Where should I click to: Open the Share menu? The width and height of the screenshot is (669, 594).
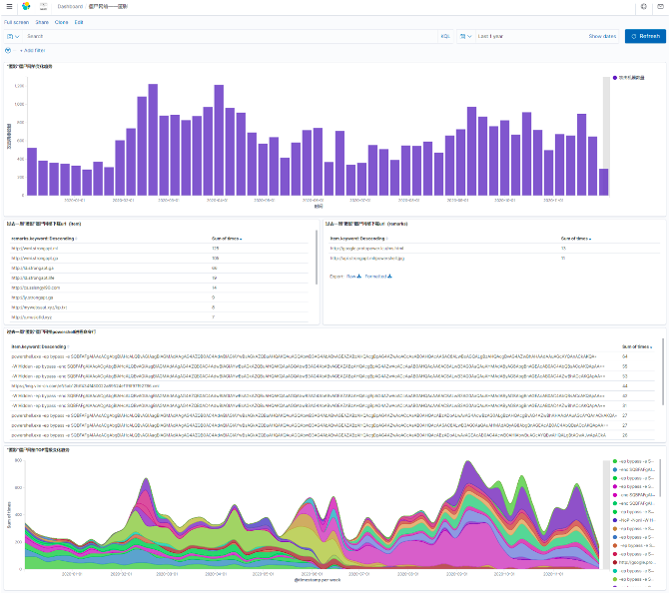(x=42, y=21)
